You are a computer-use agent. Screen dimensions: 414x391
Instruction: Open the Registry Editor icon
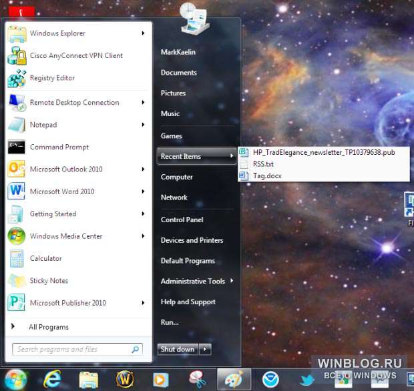[x=17, y=78]
